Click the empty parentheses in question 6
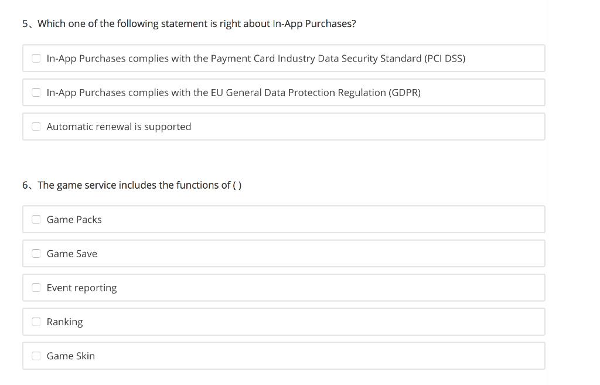600x385 pixels. tap(237, 185)
